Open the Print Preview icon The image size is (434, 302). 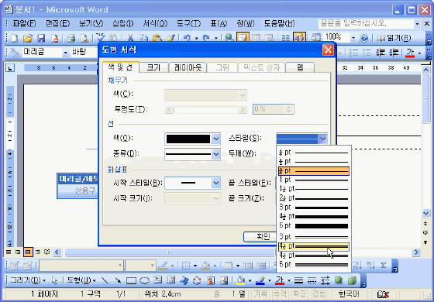84,38
